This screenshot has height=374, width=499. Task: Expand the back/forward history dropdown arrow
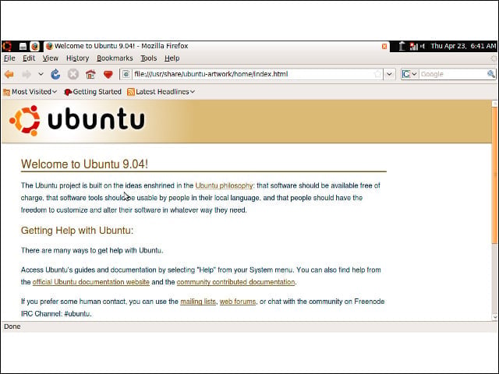(41, 75)
